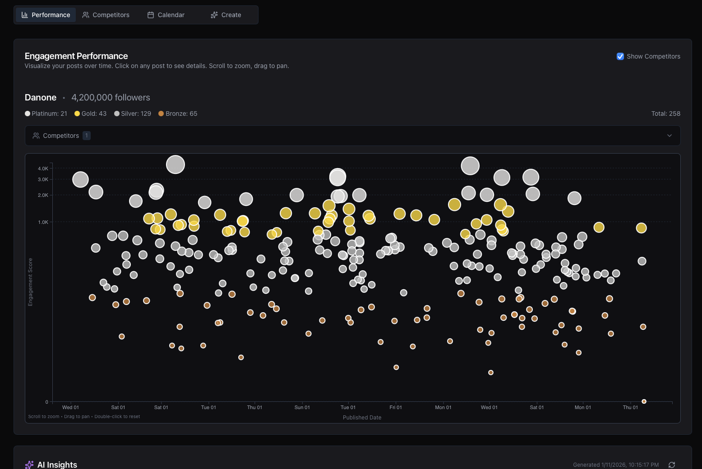The image size is (702, 469).
Task: Click the Competitors tab people icon
Action: [86, 15]
